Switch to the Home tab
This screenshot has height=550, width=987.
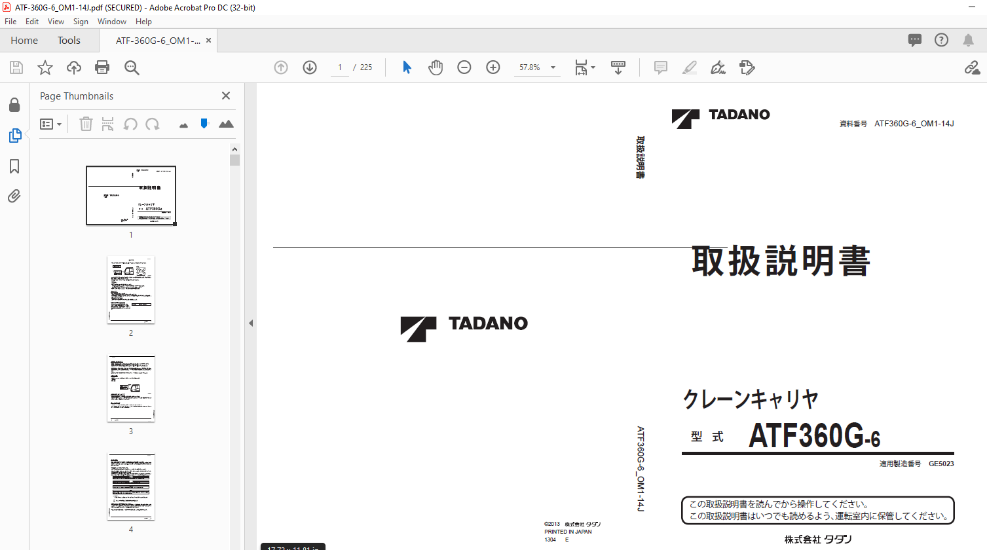[24, 40]
